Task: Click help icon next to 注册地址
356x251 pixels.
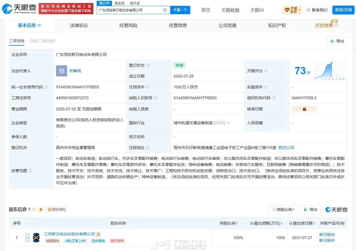Action: (x=148, y=148)
